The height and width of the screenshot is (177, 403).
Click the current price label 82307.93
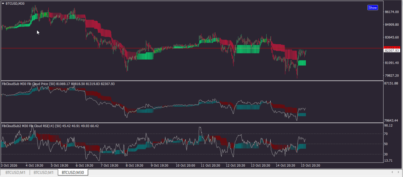click(392, 50)
